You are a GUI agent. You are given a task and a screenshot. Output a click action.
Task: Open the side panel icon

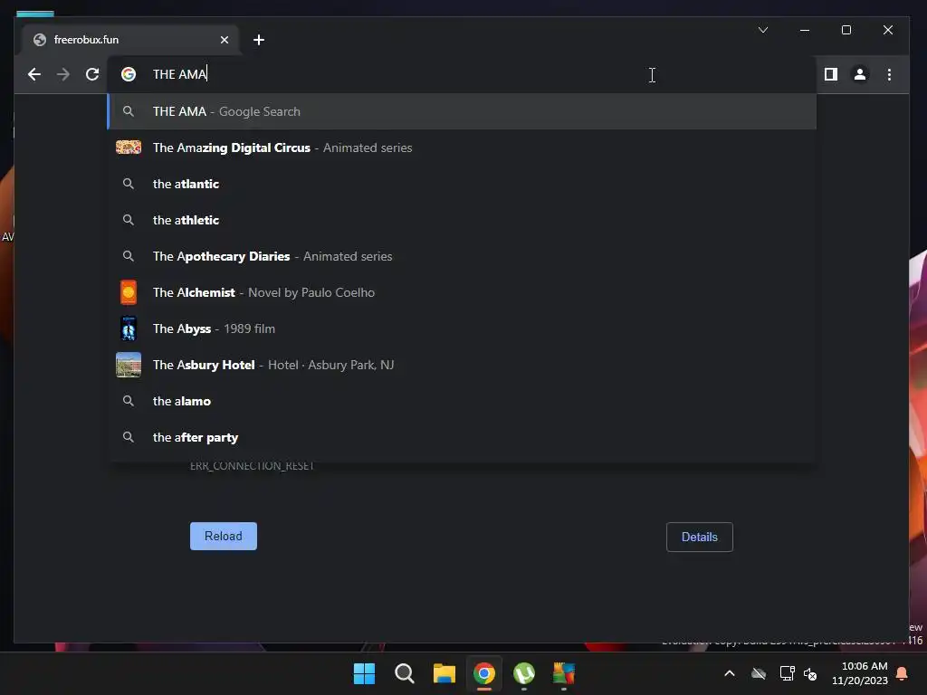tap(831, 74)
